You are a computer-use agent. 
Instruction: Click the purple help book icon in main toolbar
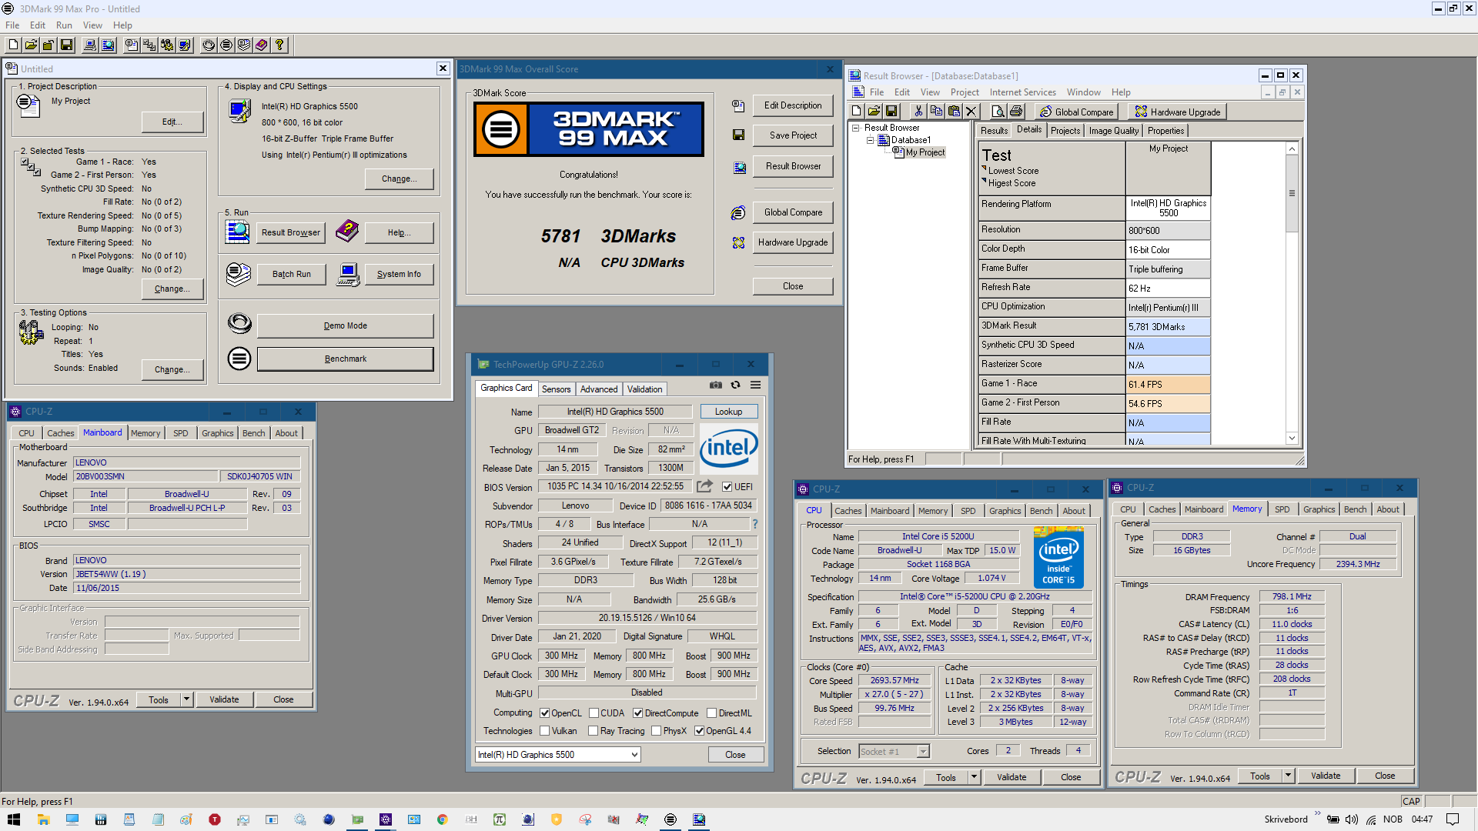[x=262, y=45]
